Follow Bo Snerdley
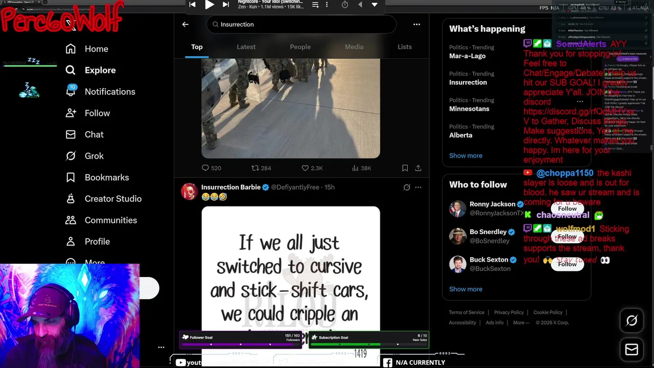 click(567, 236)
